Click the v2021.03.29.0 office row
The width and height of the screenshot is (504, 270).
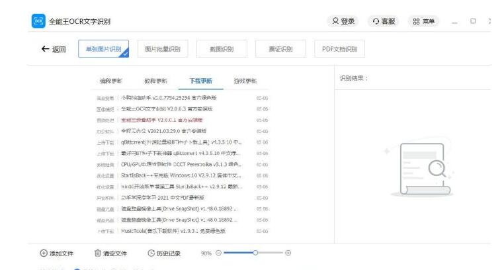(182, 131)
